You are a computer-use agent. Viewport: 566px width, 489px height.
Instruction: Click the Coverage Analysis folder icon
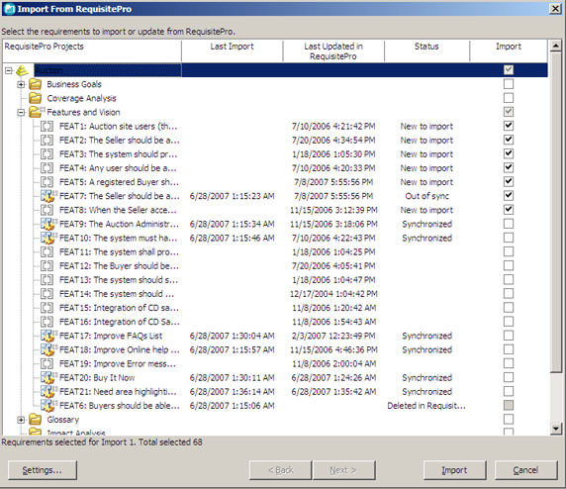35,98
